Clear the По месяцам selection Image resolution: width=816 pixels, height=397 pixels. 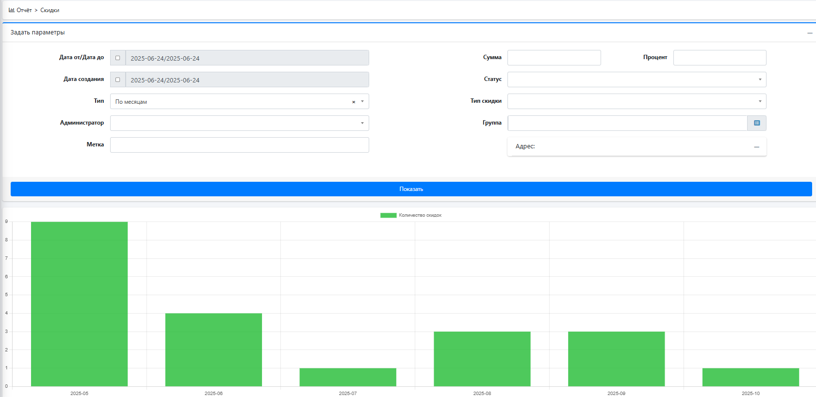tap(353, 102)
